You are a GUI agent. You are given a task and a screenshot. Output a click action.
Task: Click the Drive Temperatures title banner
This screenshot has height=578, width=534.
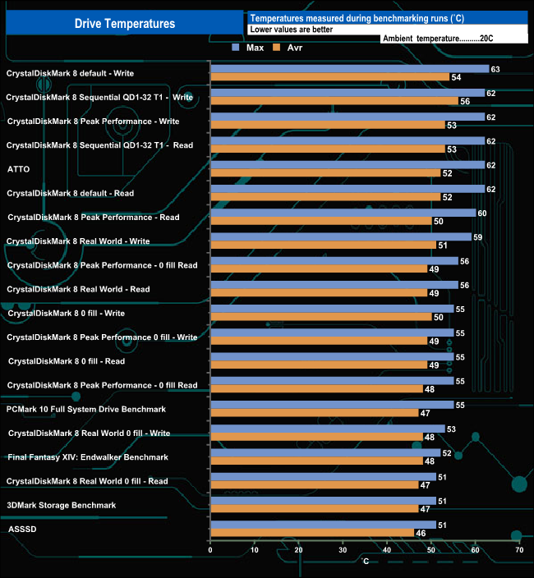125,23
